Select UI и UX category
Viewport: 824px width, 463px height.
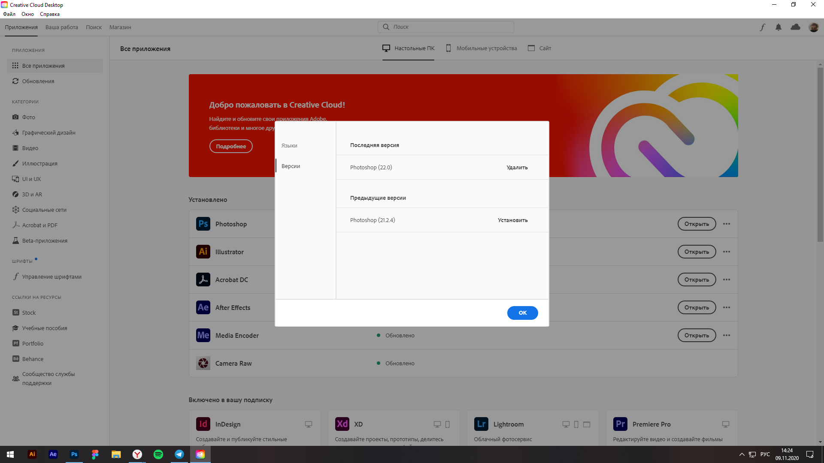55,179
